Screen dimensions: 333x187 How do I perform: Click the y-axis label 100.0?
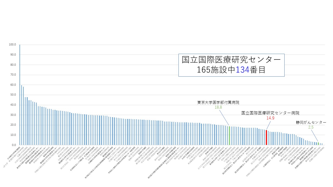coord(12,45)
